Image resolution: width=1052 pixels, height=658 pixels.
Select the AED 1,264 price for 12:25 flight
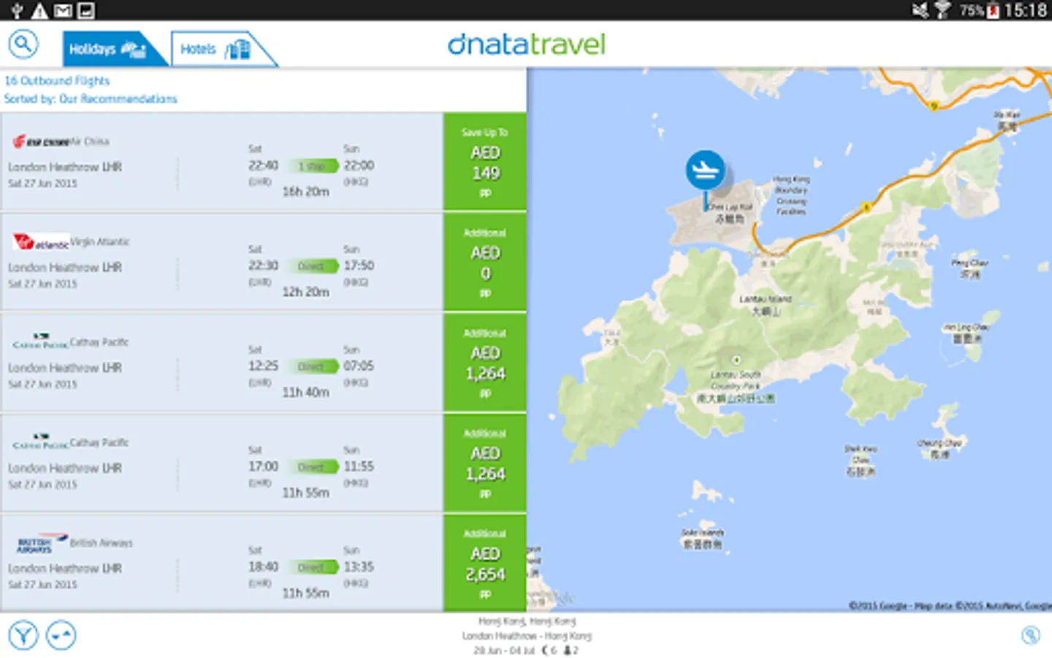(x=485, y=363)
